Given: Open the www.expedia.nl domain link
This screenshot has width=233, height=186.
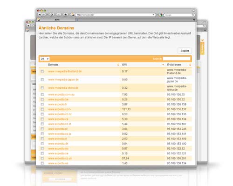Looking at the screenshot, I should pyautogui.click(x=58, y=129).
